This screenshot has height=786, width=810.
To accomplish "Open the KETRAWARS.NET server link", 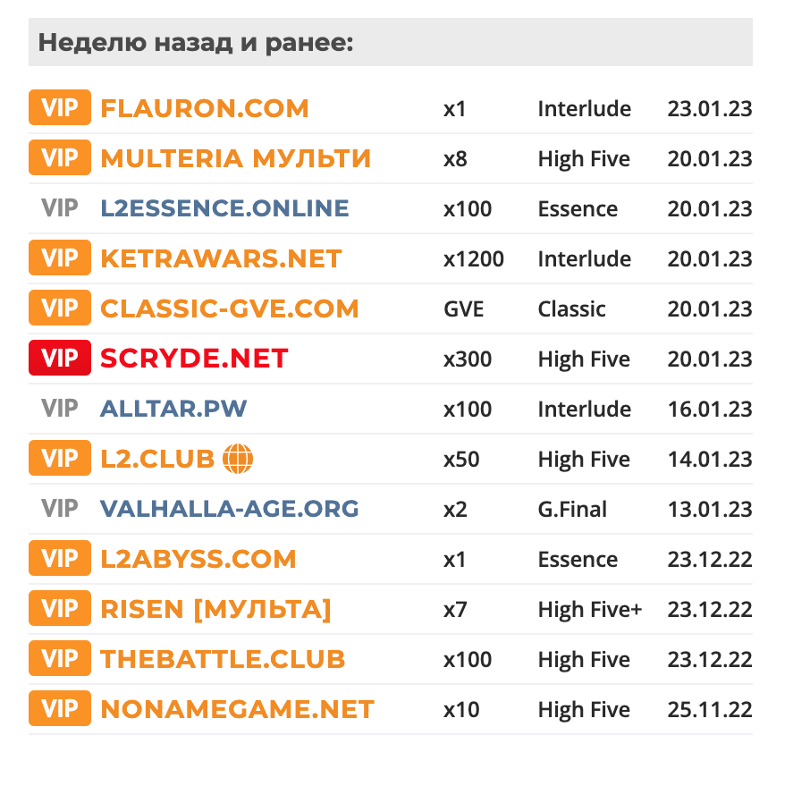I will (221, 258).
